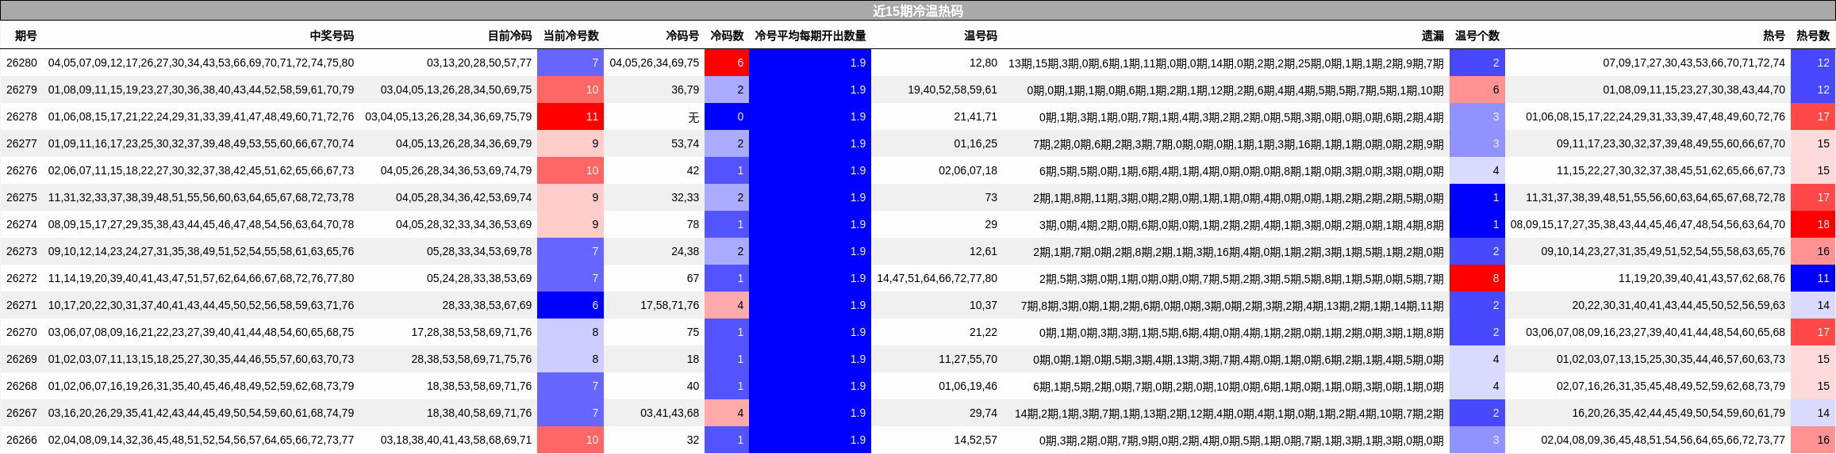This screenshot has width=1836, height=454.
Task: Click period number 26269
Action: [21, 359]
